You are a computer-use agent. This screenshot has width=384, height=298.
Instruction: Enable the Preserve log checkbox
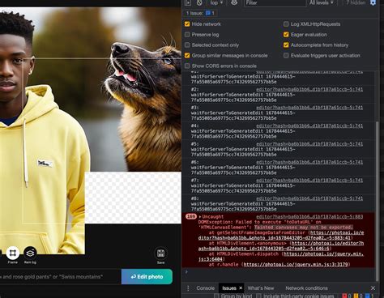click(x=187, y=35)
